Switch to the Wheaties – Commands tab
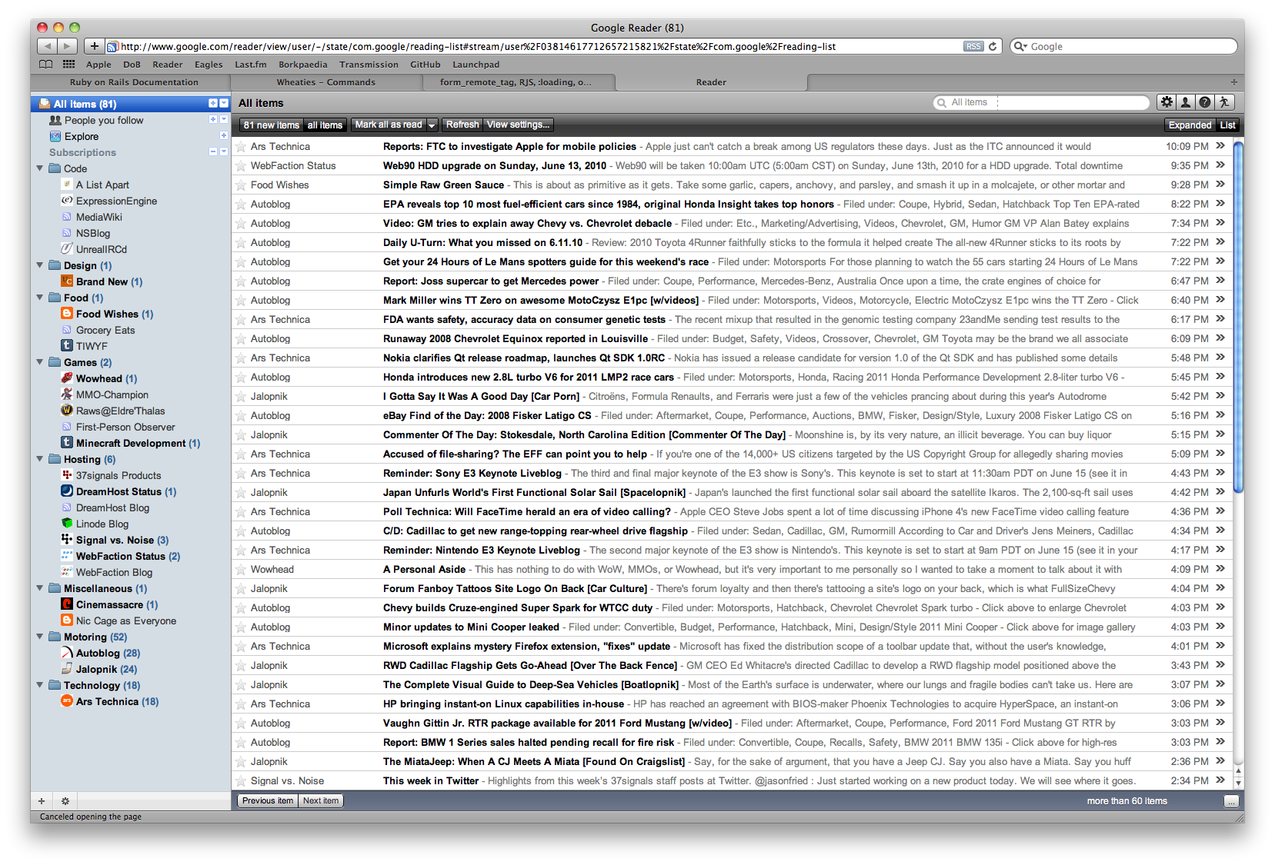This screenshot has height=865, width=1275. pyautogui.click(x=326, y=82)
